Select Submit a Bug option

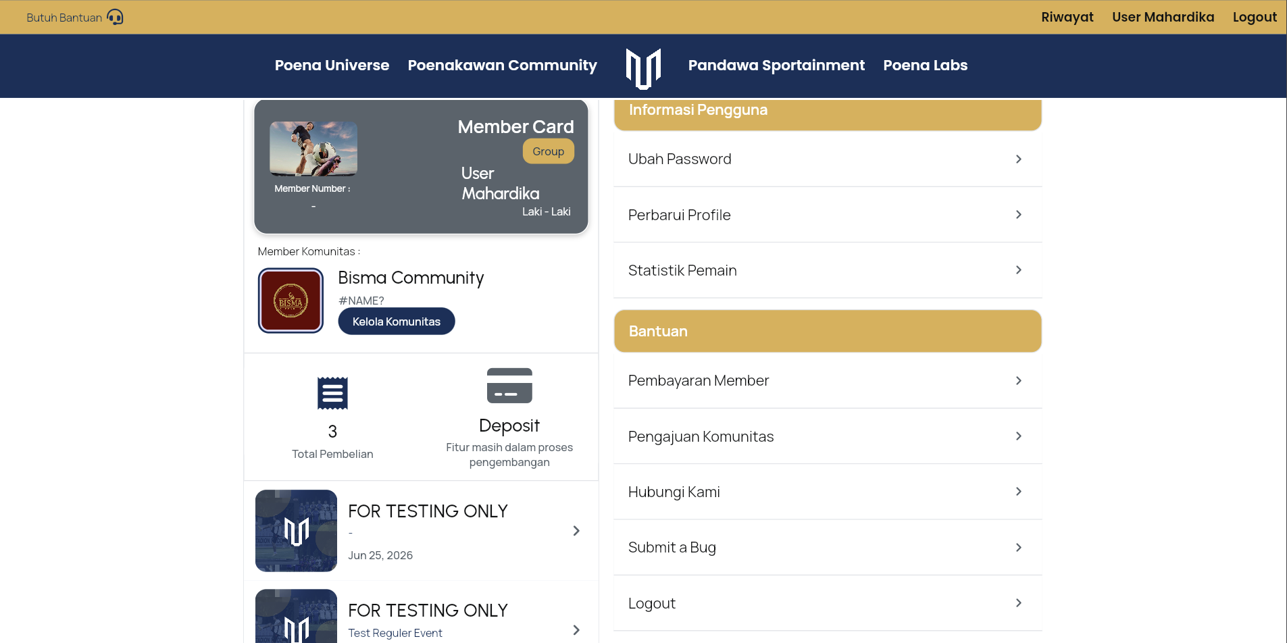828,548
